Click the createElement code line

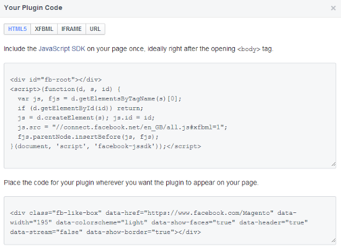pyautogui.click(x=86, y=118)
